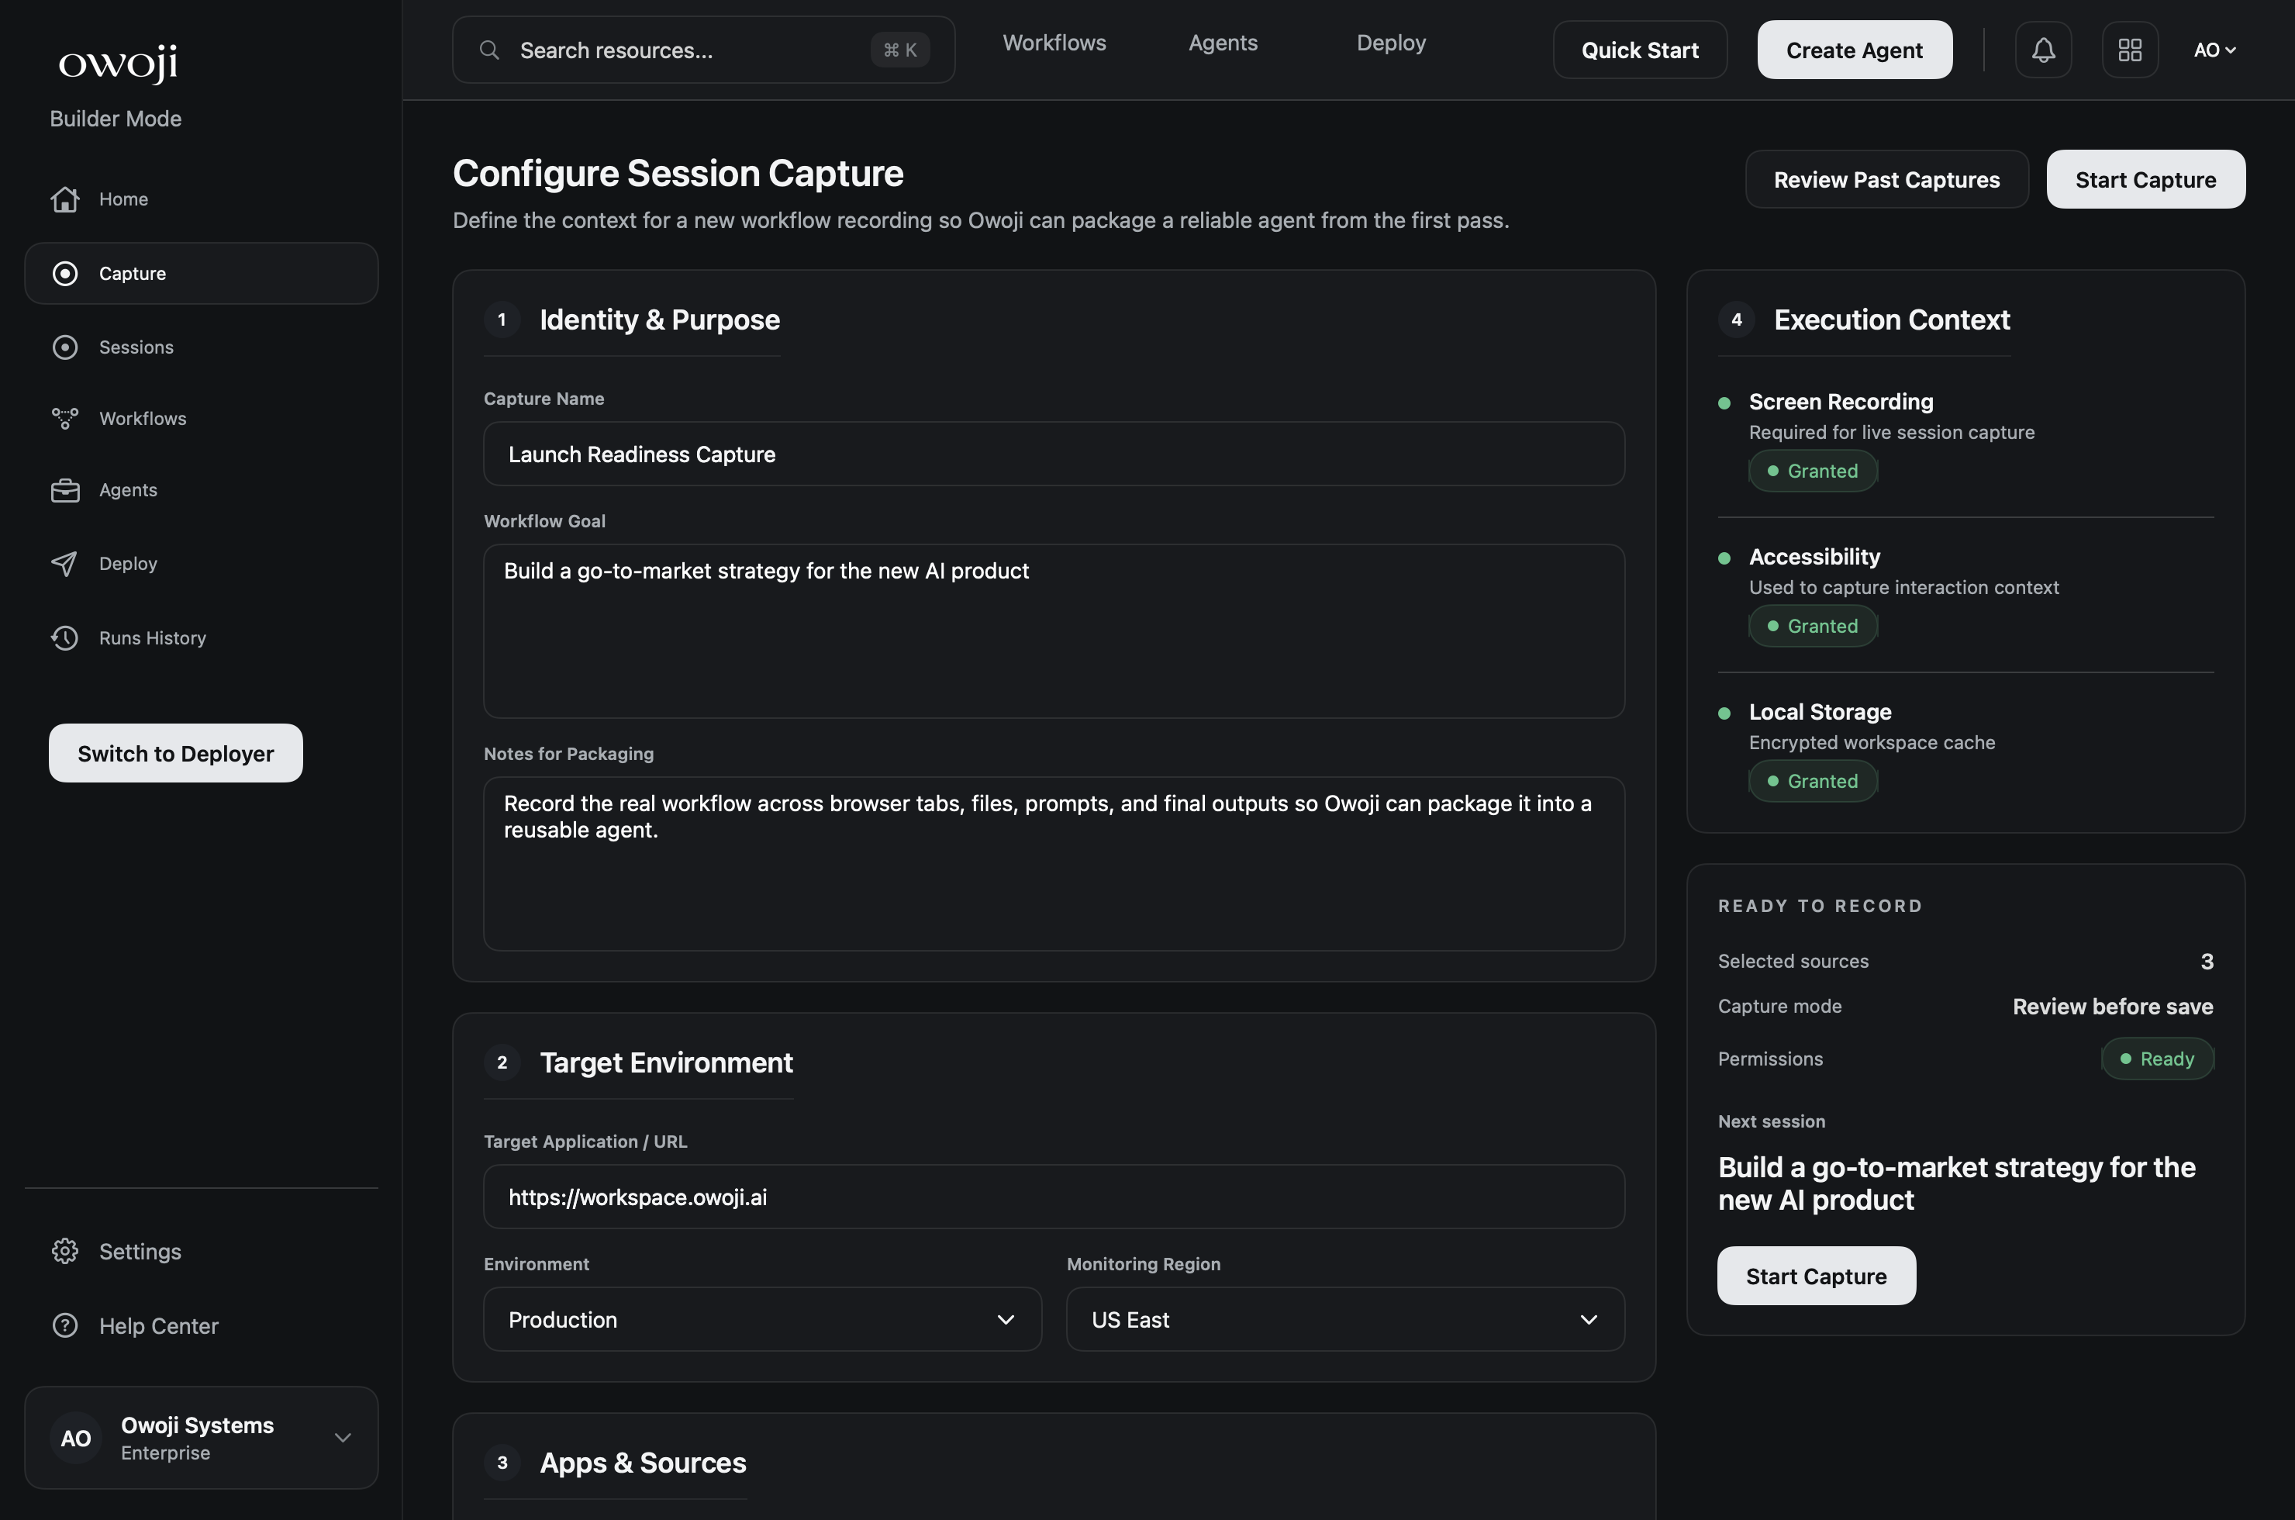Open the apps grid icon
The width and height of the screenshot is (2295, 1520).
tap(2129, 50)
